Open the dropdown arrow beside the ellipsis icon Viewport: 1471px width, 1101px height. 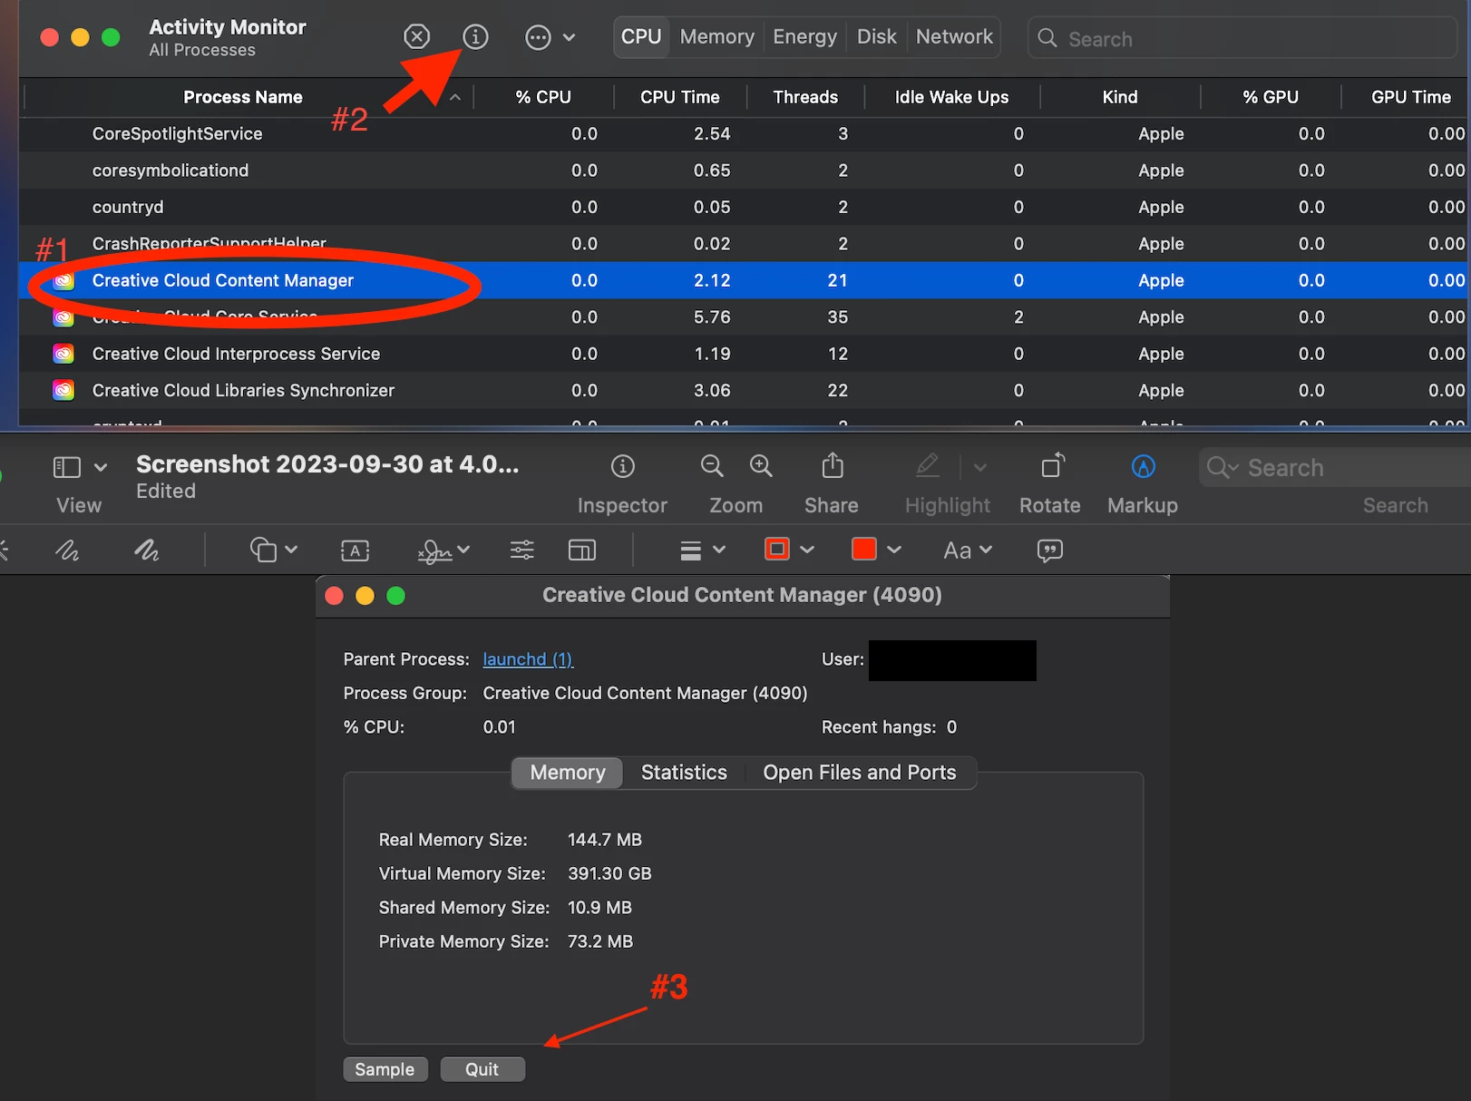(570, 38)
